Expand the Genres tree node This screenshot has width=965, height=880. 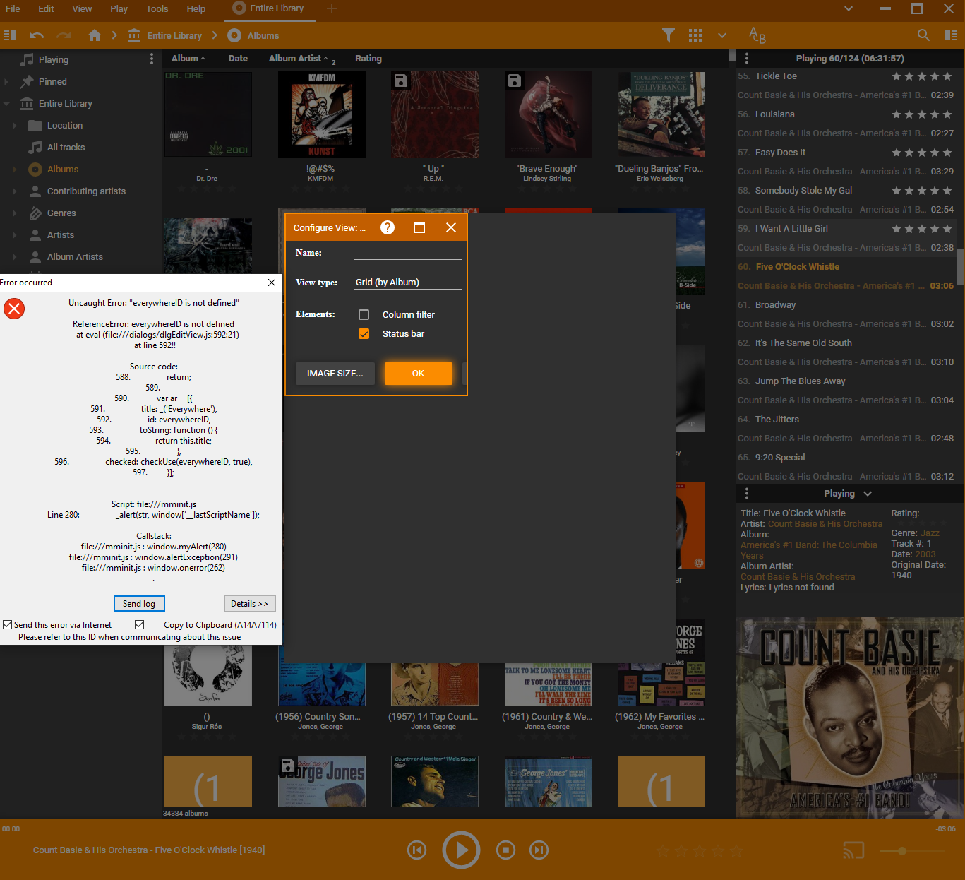point(15,213)
